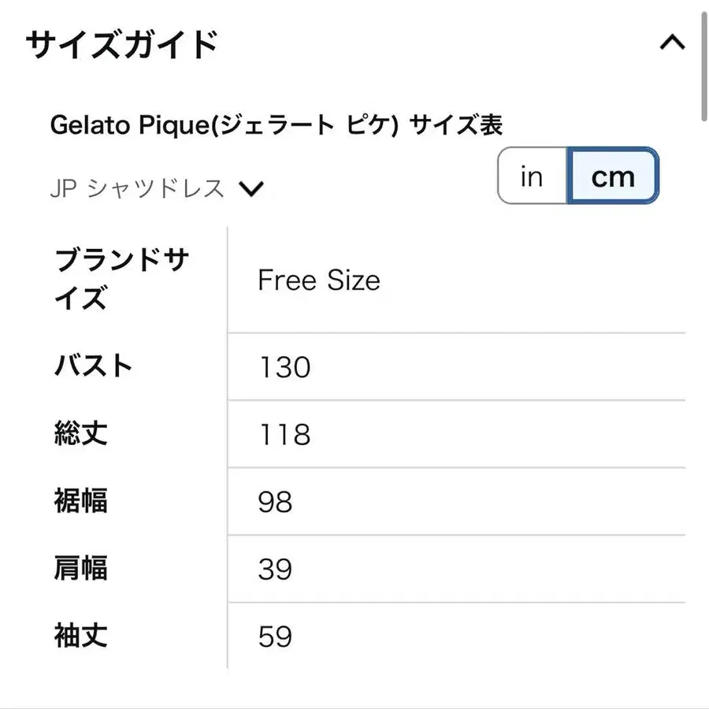Select the 総丈 row label
The height and width of the screenshot is (709, 709).
pos(81,433)
